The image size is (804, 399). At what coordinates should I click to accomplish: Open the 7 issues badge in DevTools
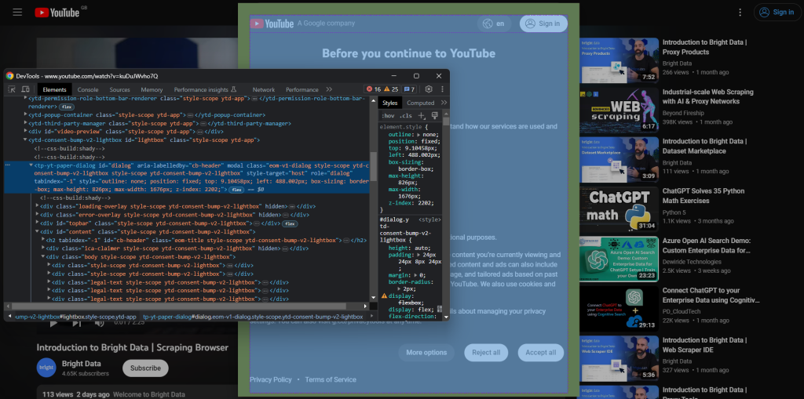coord(409,89)
